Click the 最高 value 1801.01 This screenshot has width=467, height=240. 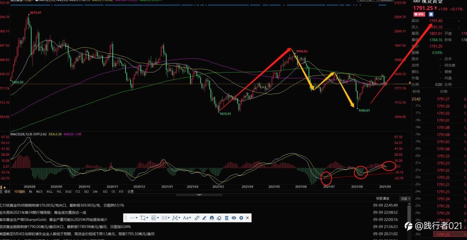[x=436, y=33]
